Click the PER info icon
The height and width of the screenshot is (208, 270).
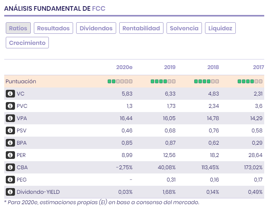pos(10,155)
